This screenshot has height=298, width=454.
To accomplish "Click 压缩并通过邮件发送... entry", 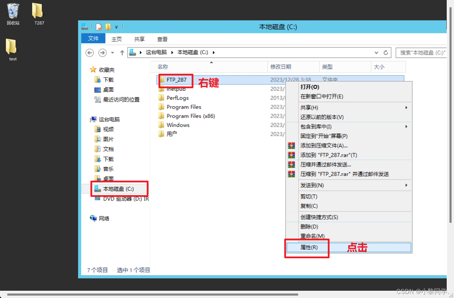I will pyautogui.click(x=349, y=165).
